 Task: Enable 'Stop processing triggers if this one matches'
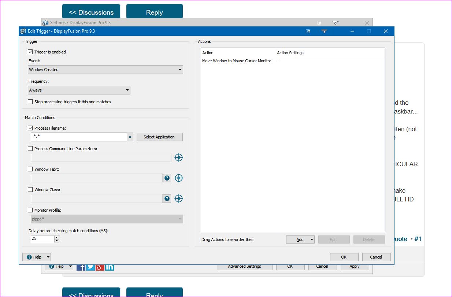point(30,102)
